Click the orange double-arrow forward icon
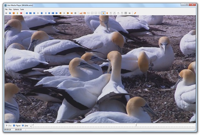200x135 pixels. [68, 13]
